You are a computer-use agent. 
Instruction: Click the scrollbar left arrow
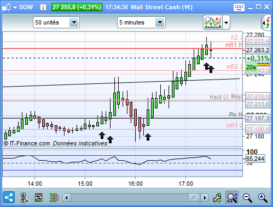click(x=67, y=198)
